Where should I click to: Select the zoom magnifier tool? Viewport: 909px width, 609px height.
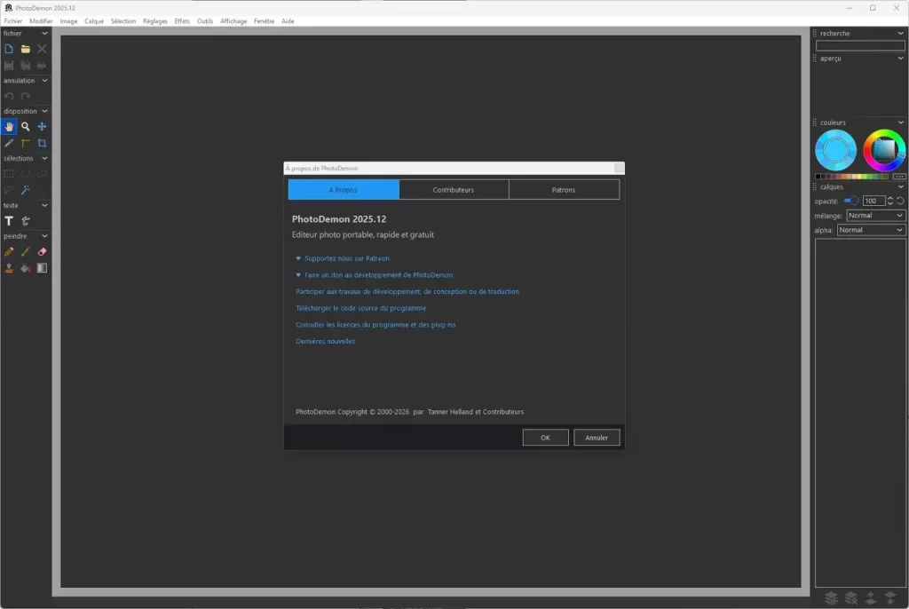coord(26,127)
